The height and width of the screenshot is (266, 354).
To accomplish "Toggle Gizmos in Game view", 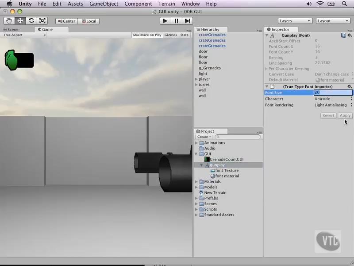I will click(x=171, y=35).
